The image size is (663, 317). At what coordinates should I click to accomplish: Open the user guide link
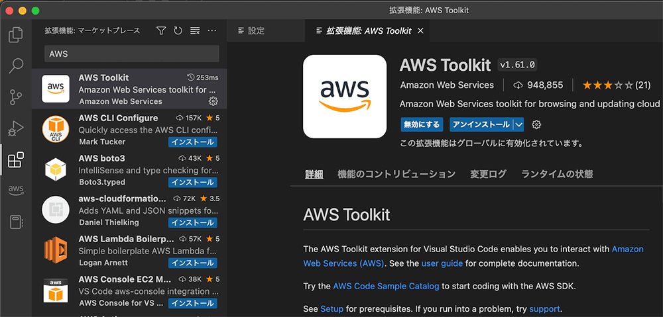pyautogui.click(x=442, y=263)
